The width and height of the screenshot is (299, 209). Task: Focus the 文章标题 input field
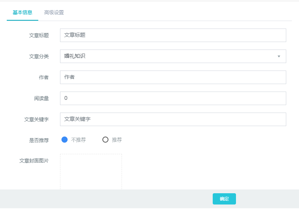[173, 35]
